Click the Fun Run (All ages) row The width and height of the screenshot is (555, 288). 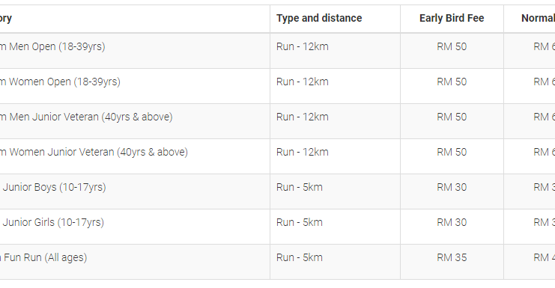coord(277,262)
